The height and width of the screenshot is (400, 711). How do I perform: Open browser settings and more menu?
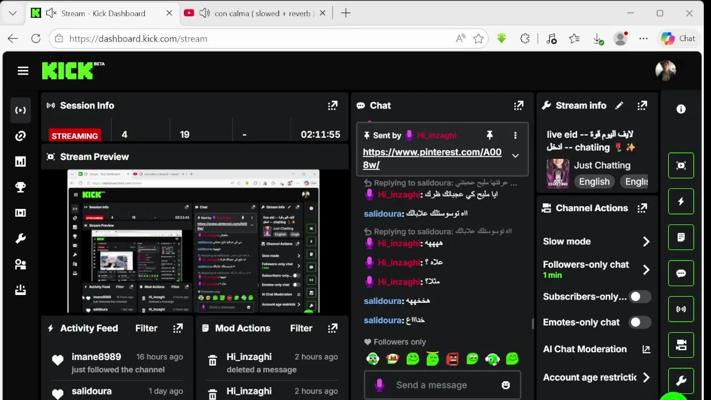tap(643, 38)
